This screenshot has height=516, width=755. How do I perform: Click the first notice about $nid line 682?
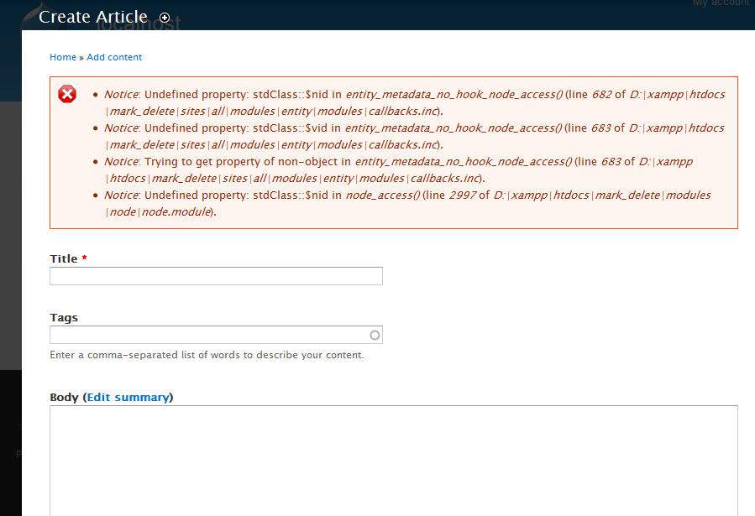click(x=415, y=102)
